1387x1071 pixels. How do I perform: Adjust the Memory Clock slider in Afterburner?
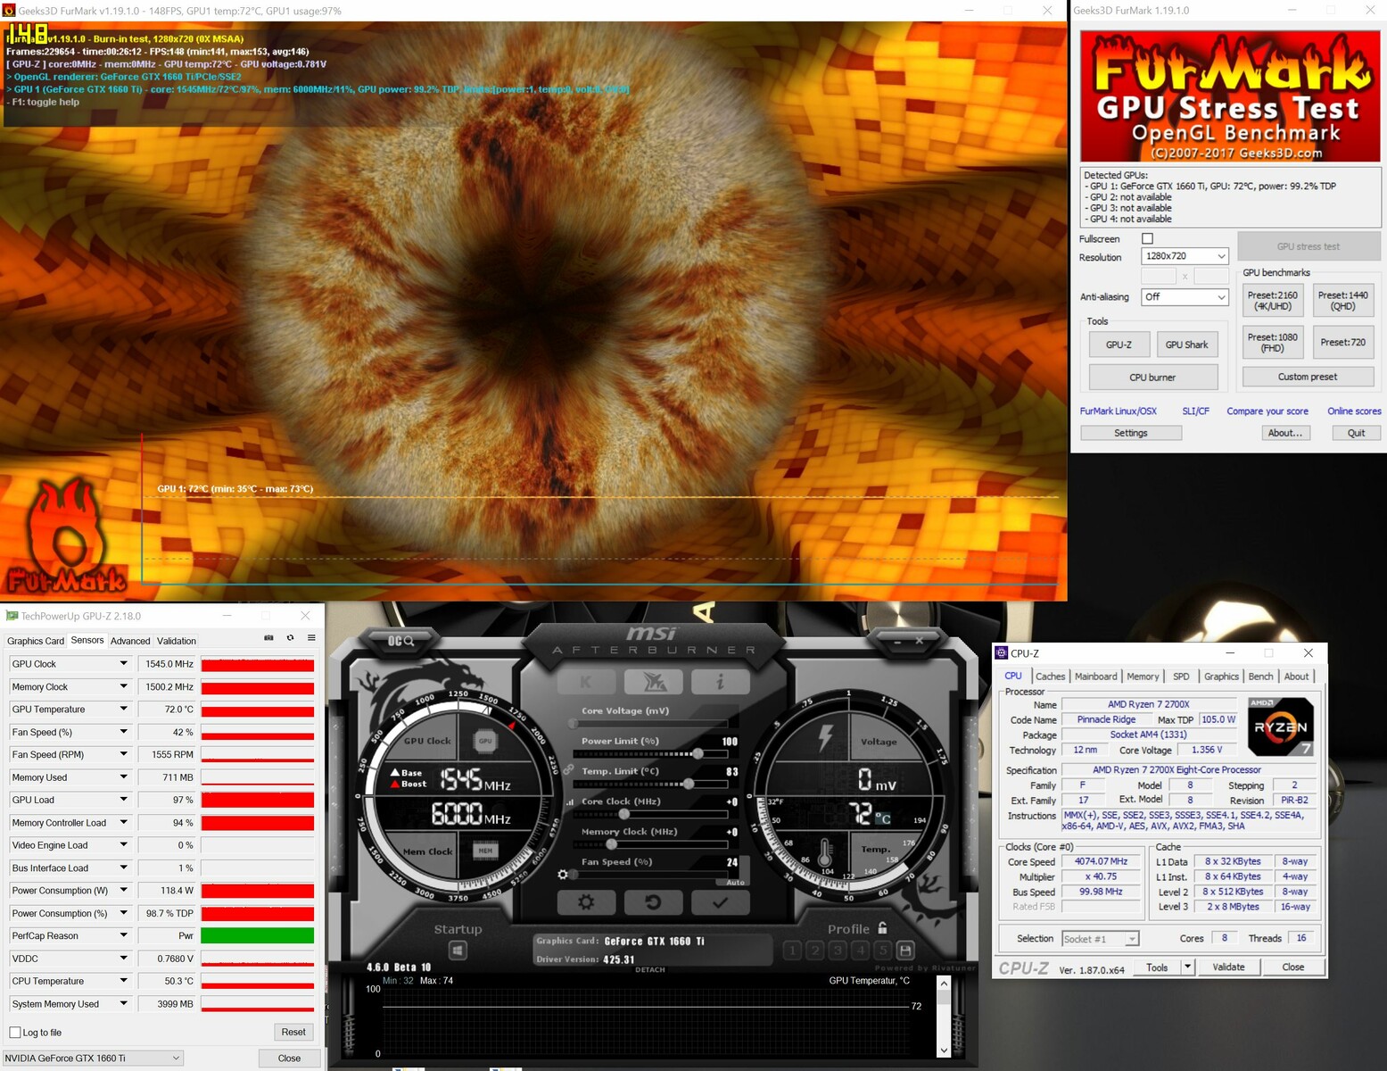coord(611,844)
